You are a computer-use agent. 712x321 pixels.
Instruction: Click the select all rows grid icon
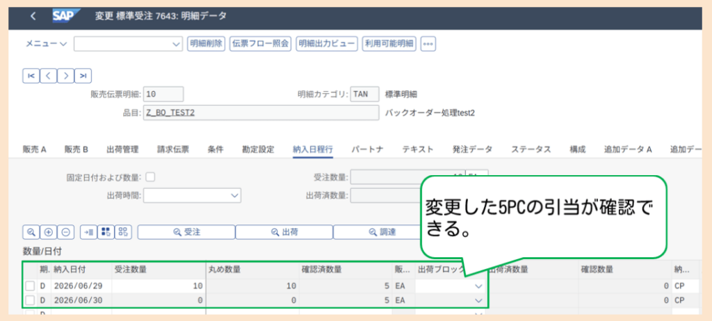coord(106,231)
